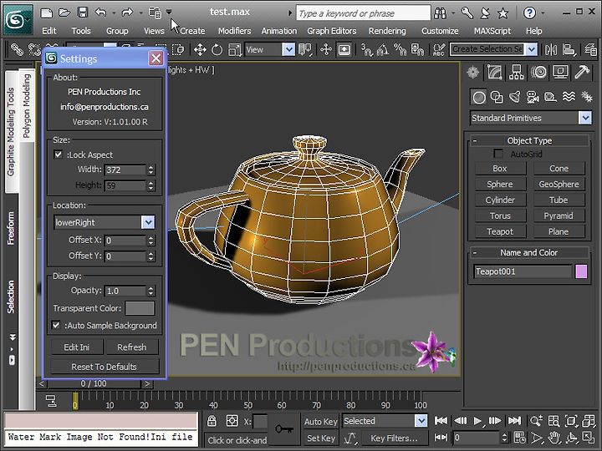
Task: Click the Width spinner arrows
Action: click(x=150, y=170)
